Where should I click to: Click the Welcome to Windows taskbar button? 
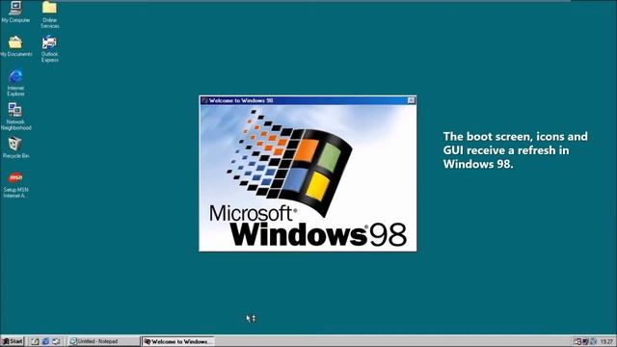177,341
